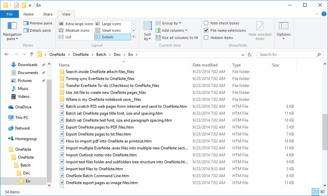Open the File tab
The image size is (328, 196).
tap(10, 14)
